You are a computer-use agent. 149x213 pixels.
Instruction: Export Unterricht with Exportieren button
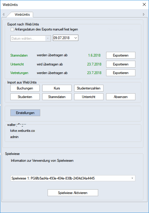[121, 64]
